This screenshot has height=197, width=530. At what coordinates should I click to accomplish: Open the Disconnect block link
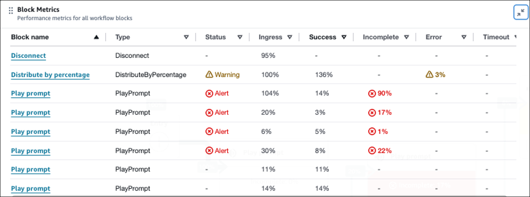point(29,56)
